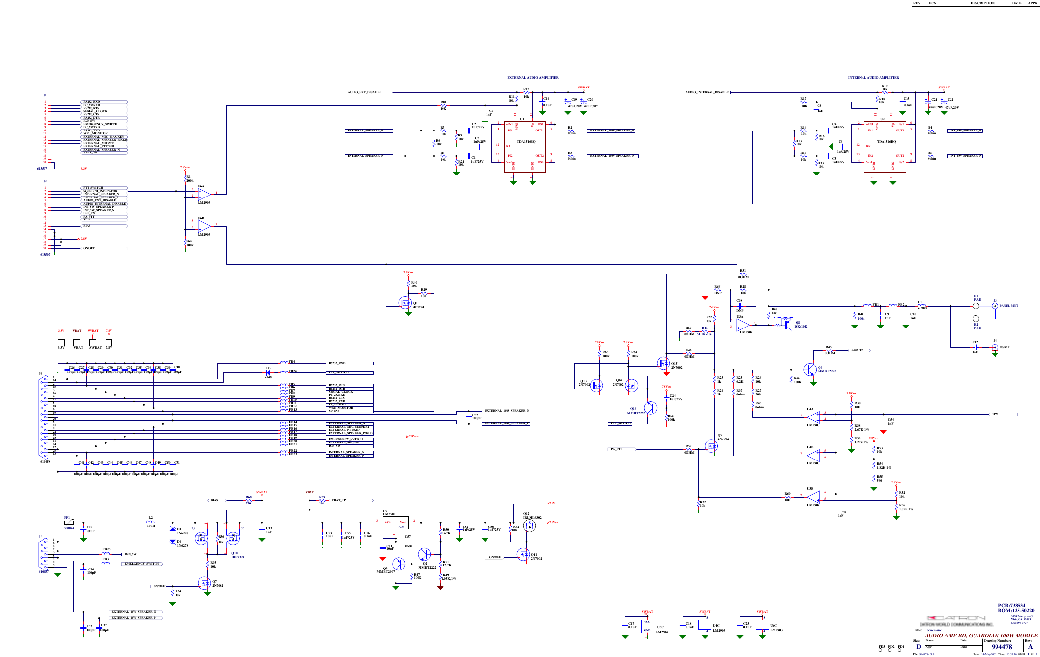Image resolution: width=1040 pixels, height=657 pixels.
Task: Select the U4B LM2903 comparator
Action: coord(813,455)
